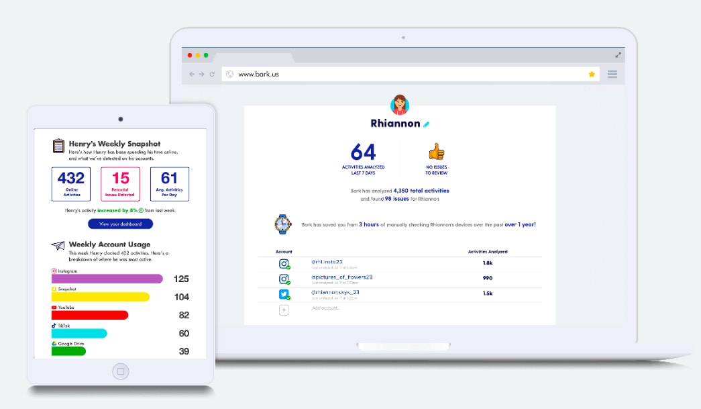Click the Instagram icon for #pictures_of_flowers23

(x=284, y=279)
